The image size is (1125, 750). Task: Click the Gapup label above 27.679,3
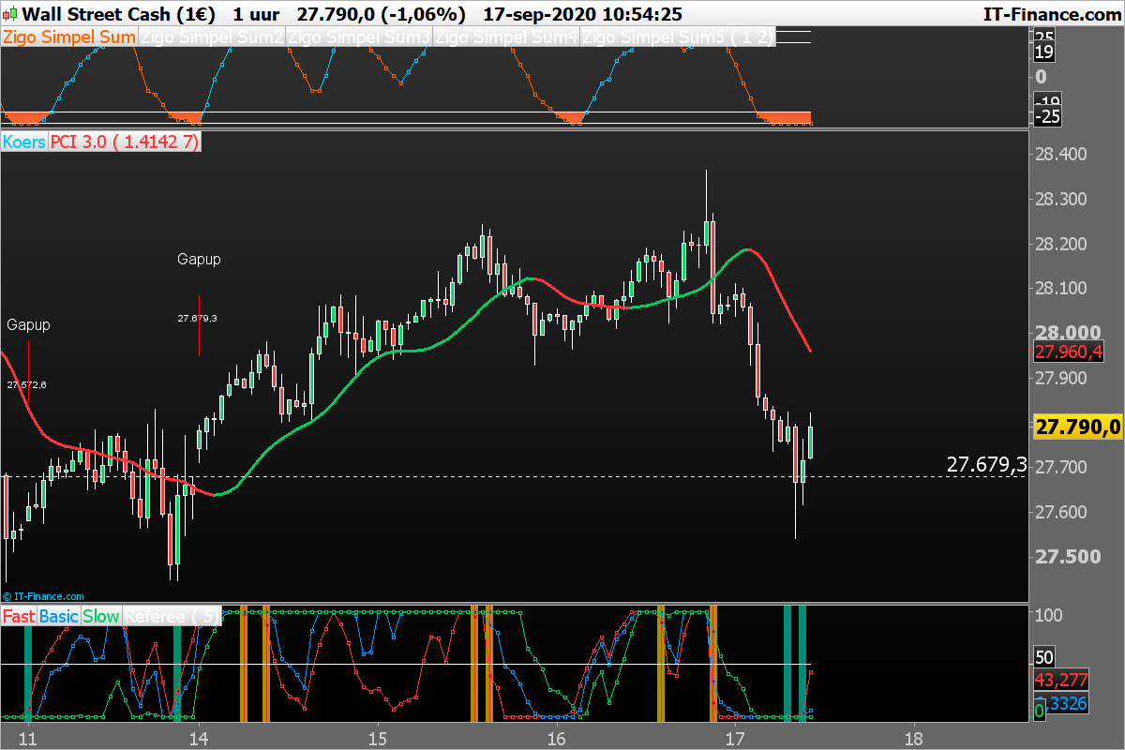pyautogui.click(x=199, y=259)
